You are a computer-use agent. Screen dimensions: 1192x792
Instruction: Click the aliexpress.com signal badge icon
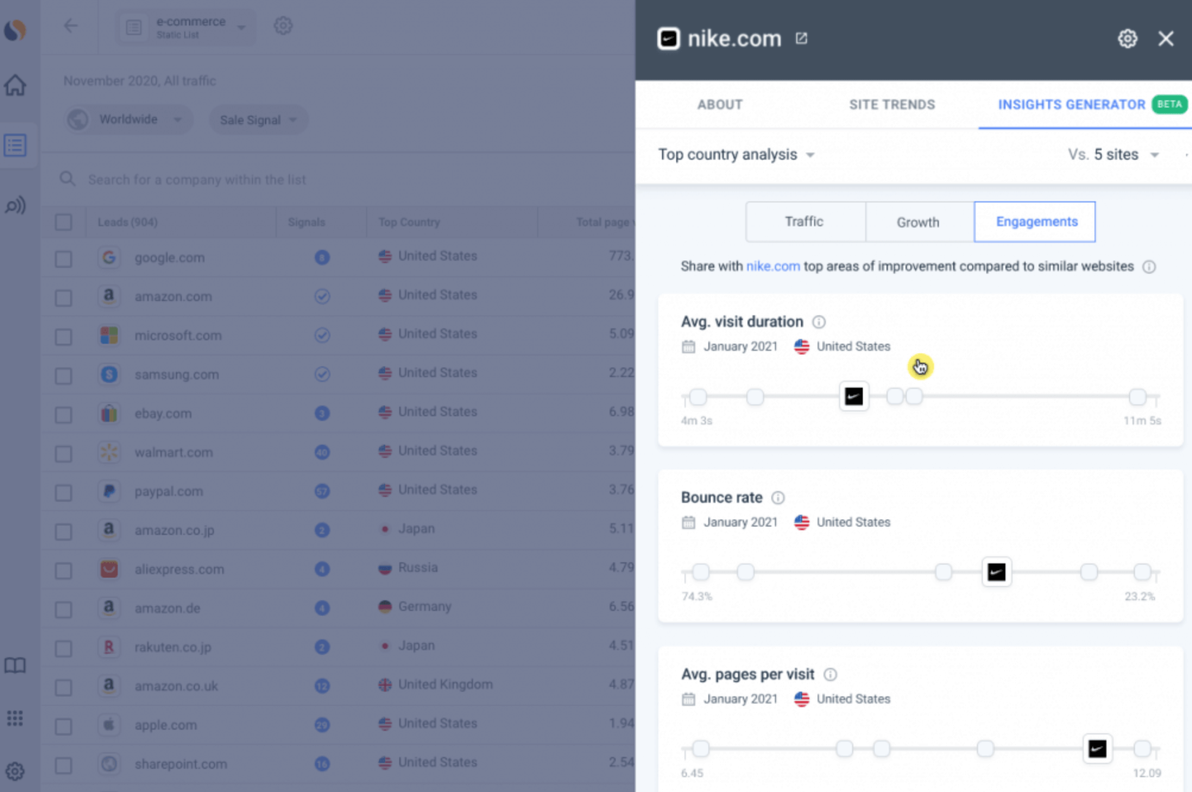pos(321,568)
